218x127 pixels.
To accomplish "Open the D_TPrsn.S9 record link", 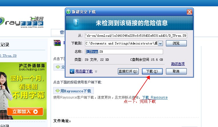I will click(8, 56).
